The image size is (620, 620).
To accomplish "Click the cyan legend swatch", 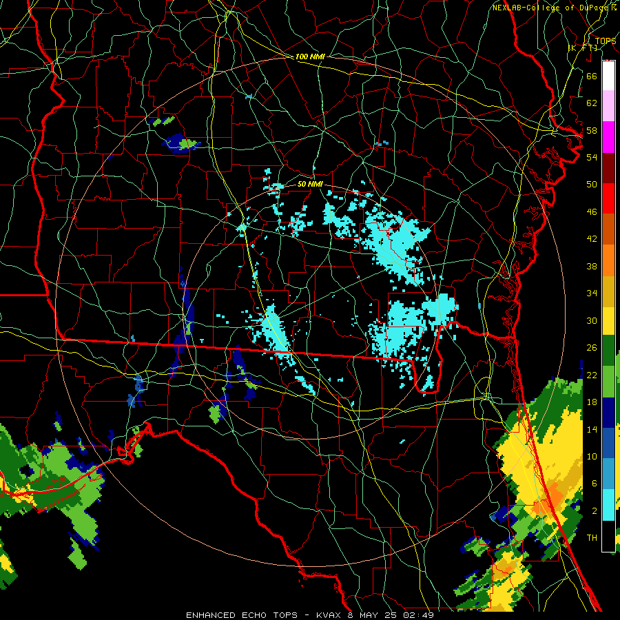I will click(608, 505).
